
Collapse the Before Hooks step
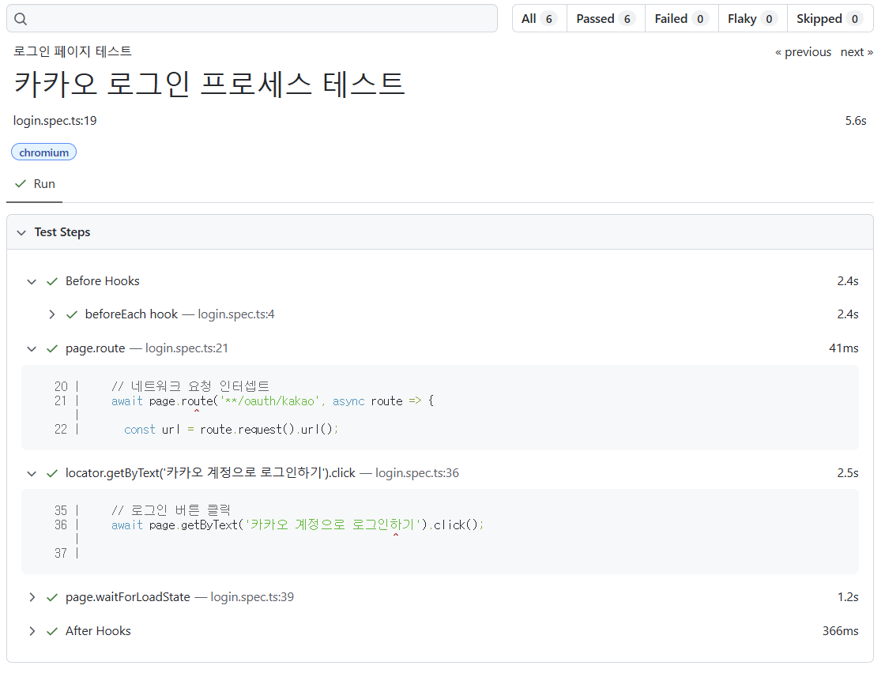[32, 281]
